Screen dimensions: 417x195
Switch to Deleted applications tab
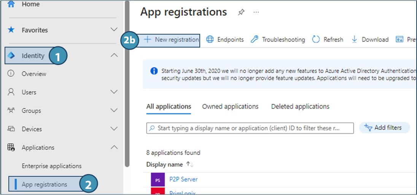point(300,106)
